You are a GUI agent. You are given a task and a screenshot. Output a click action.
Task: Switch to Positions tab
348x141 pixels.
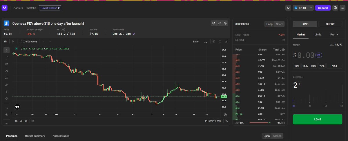click(12, 136)
